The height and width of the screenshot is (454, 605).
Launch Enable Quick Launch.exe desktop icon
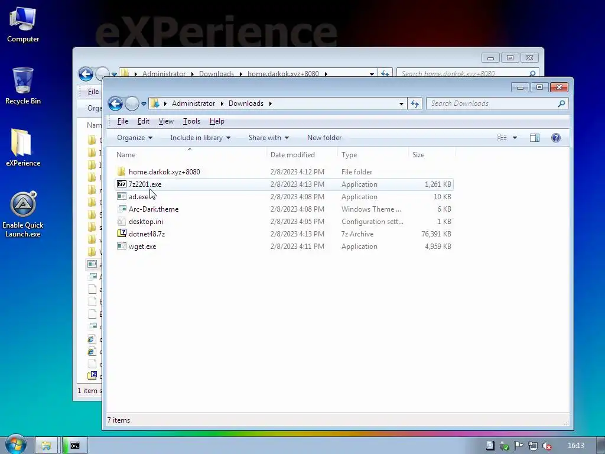(23, 214)
